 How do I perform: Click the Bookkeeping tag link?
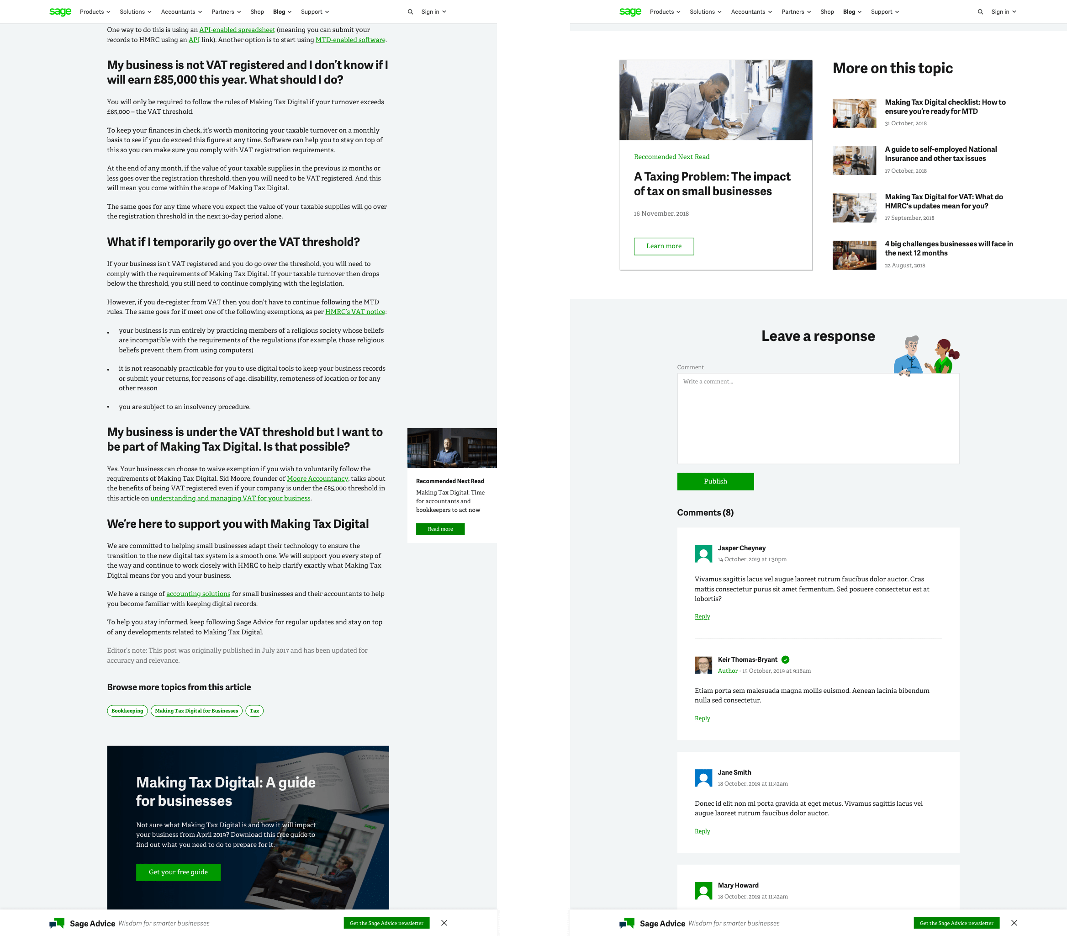(x=127, y=711)
